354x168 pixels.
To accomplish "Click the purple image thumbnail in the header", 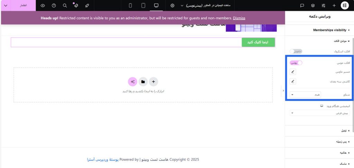I will pos(251,28).
